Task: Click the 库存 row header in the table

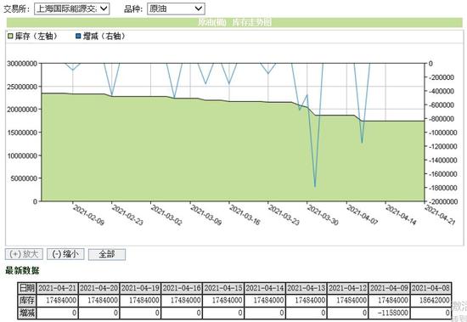Action: [27, 300]
